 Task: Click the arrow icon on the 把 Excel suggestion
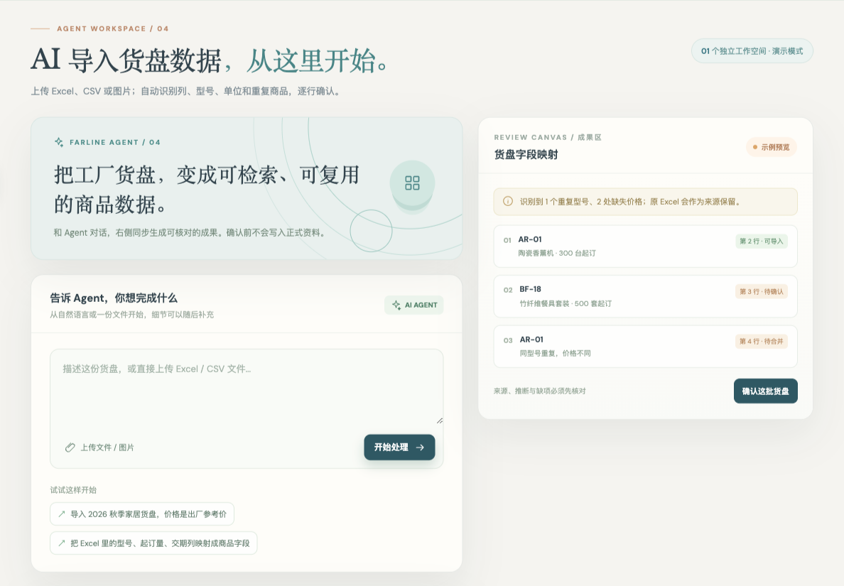point(62,543)
